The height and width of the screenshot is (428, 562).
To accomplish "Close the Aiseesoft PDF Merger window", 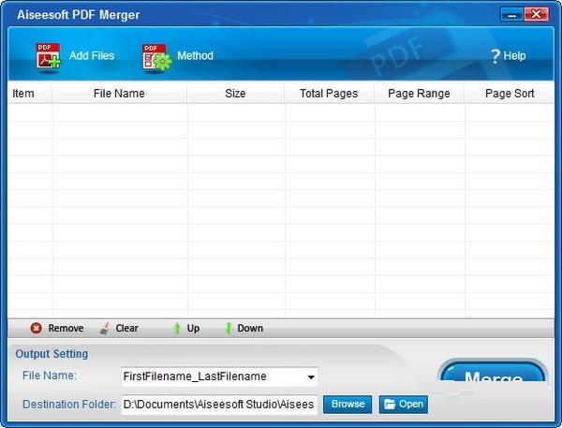I will click(x=536, y=14).
